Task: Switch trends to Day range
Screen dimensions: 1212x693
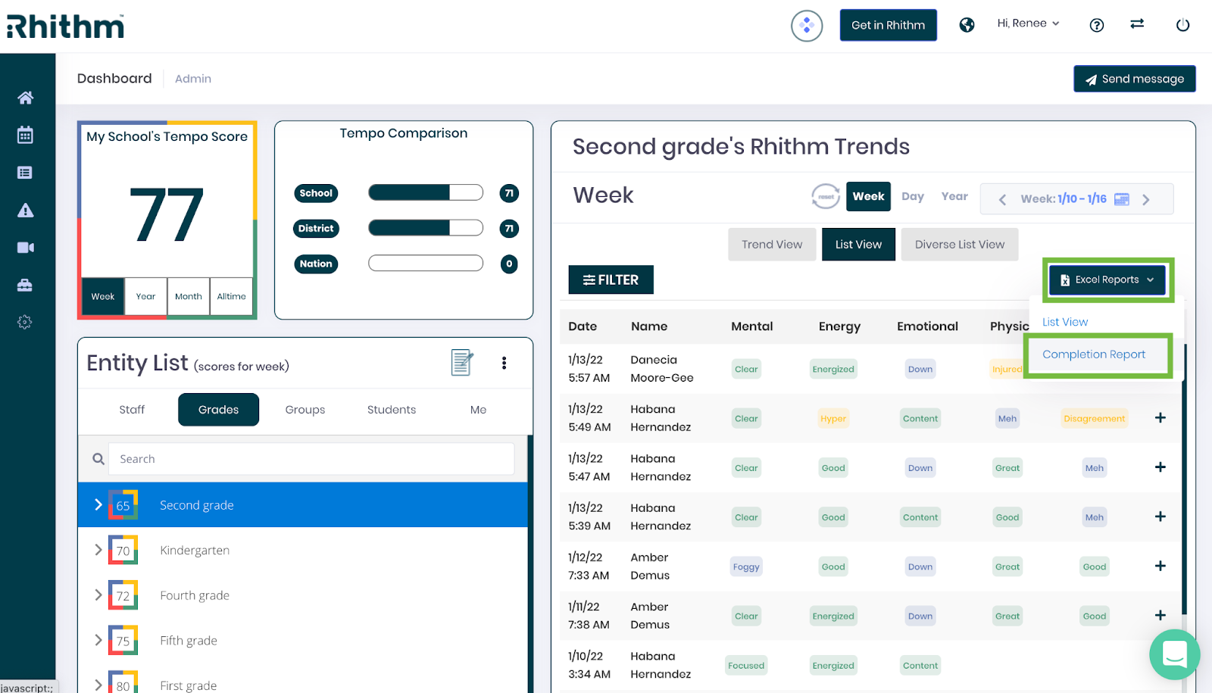Action: (913, 196)
